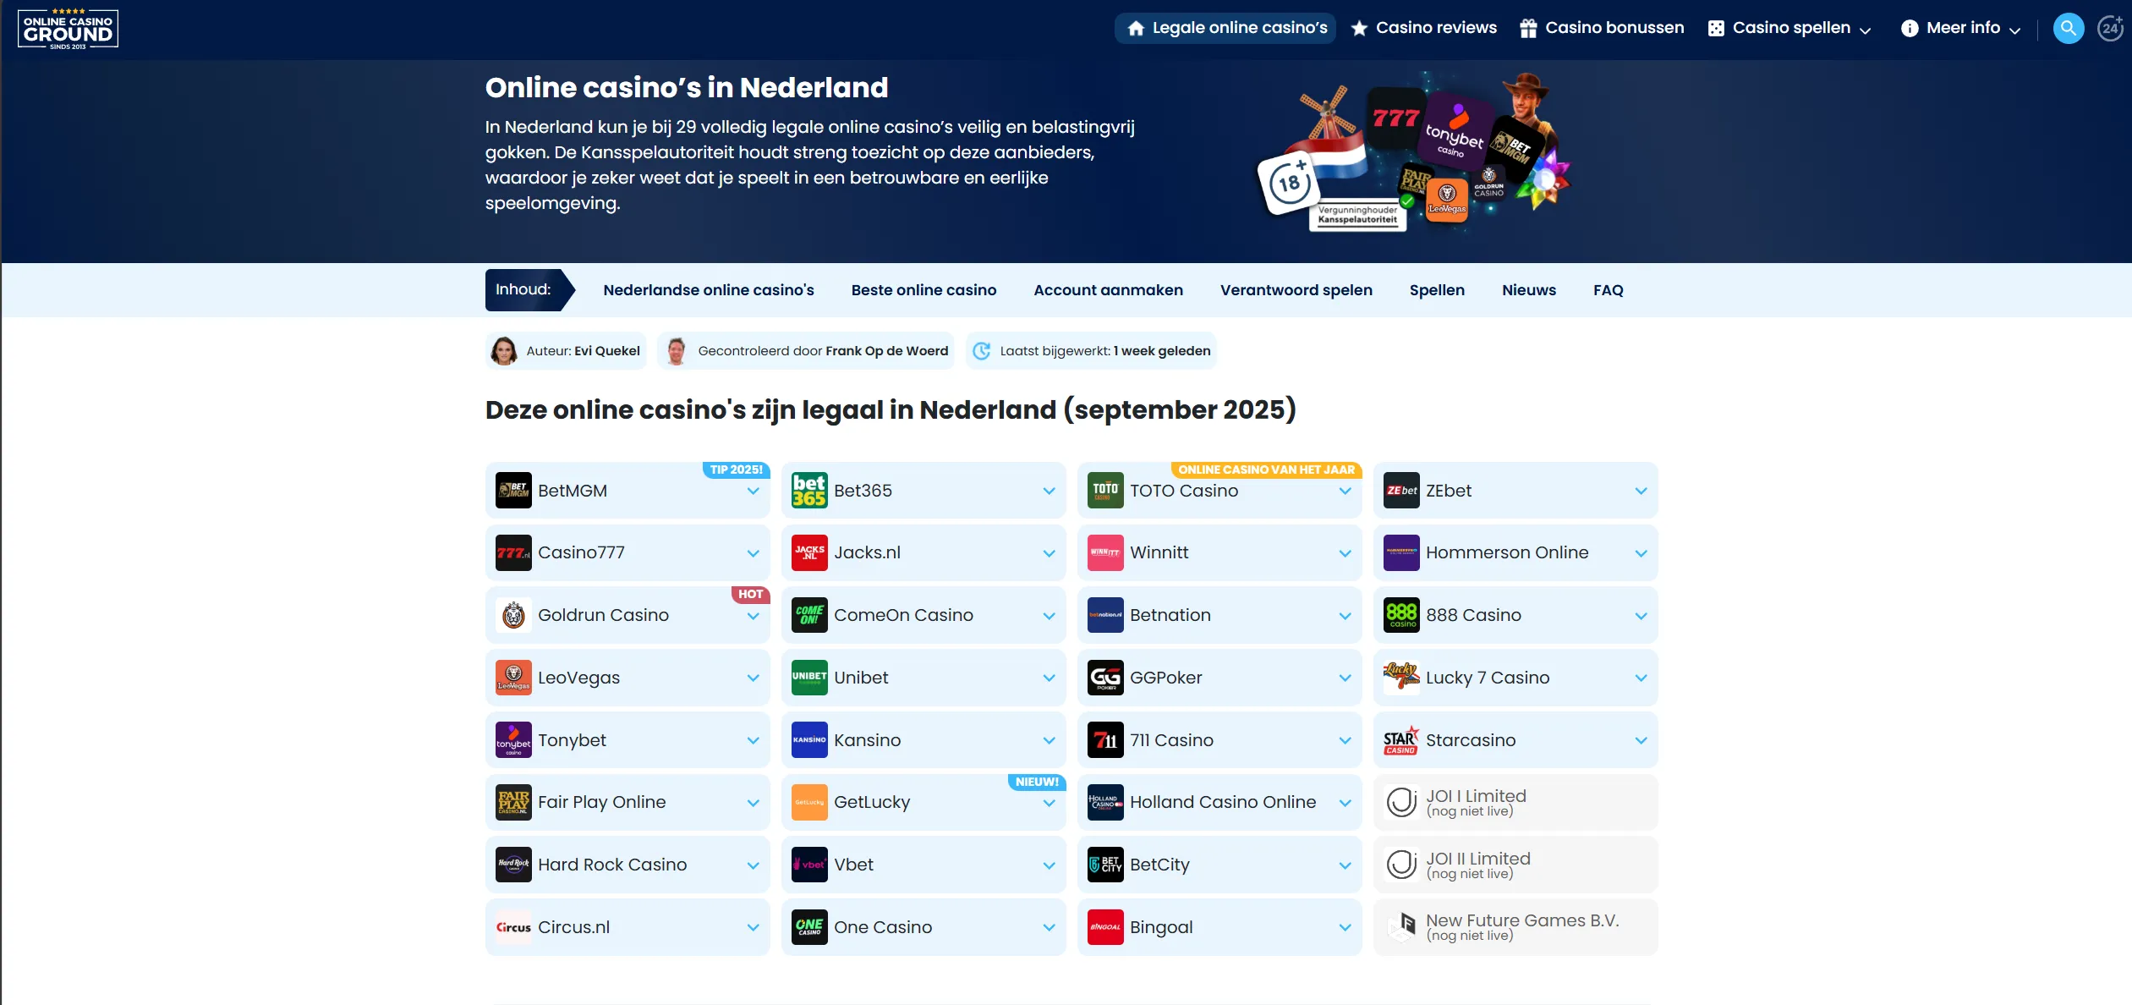The image size is (2132, 1005).
Task: Jump to Verantwoord spelen section
Action: coord(1296,290)
